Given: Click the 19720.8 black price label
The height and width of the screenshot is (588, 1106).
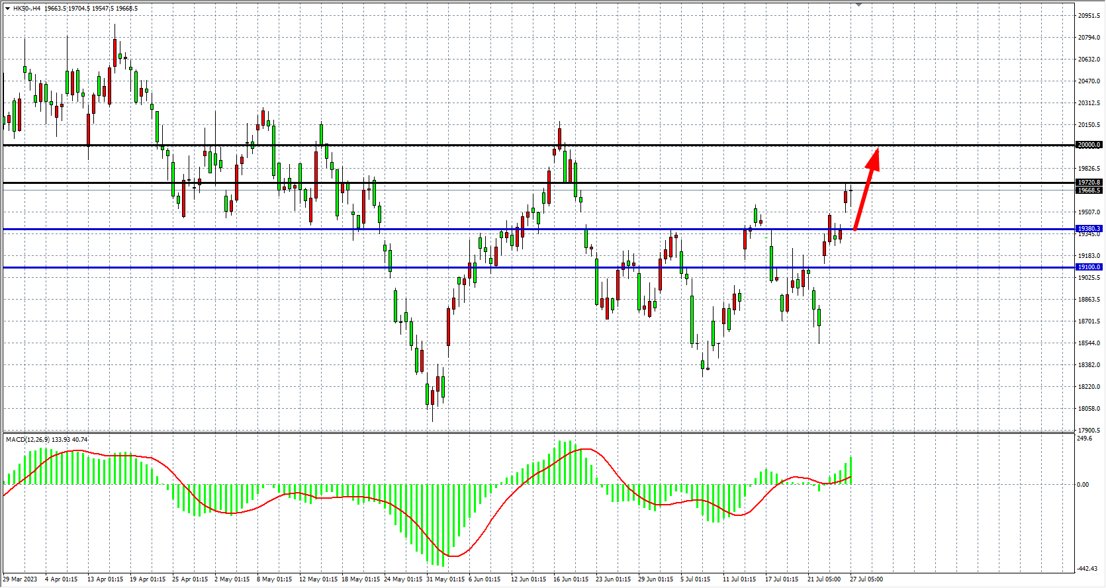Looking at the screenshot, I should 1089,183.
